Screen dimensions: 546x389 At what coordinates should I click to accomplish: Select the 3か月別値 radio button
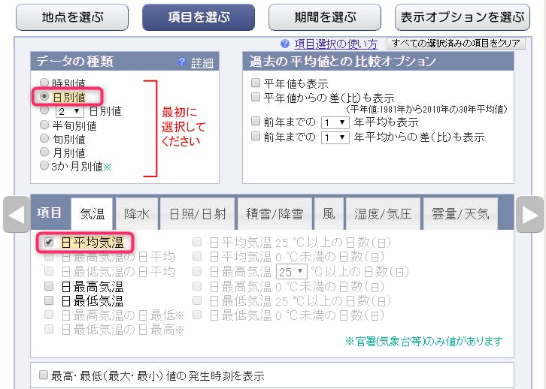click(x=44, y=165)
